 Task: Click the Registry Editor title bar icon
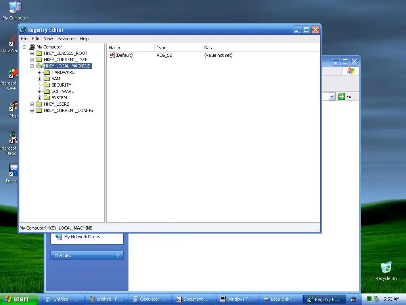[x=23, y=30]
